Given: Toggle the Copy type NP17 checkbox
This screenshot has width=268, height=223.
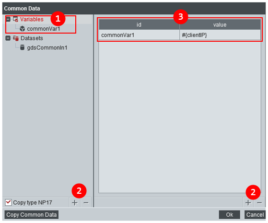Looking at the screenshot, I should click(x=8, y=202).
